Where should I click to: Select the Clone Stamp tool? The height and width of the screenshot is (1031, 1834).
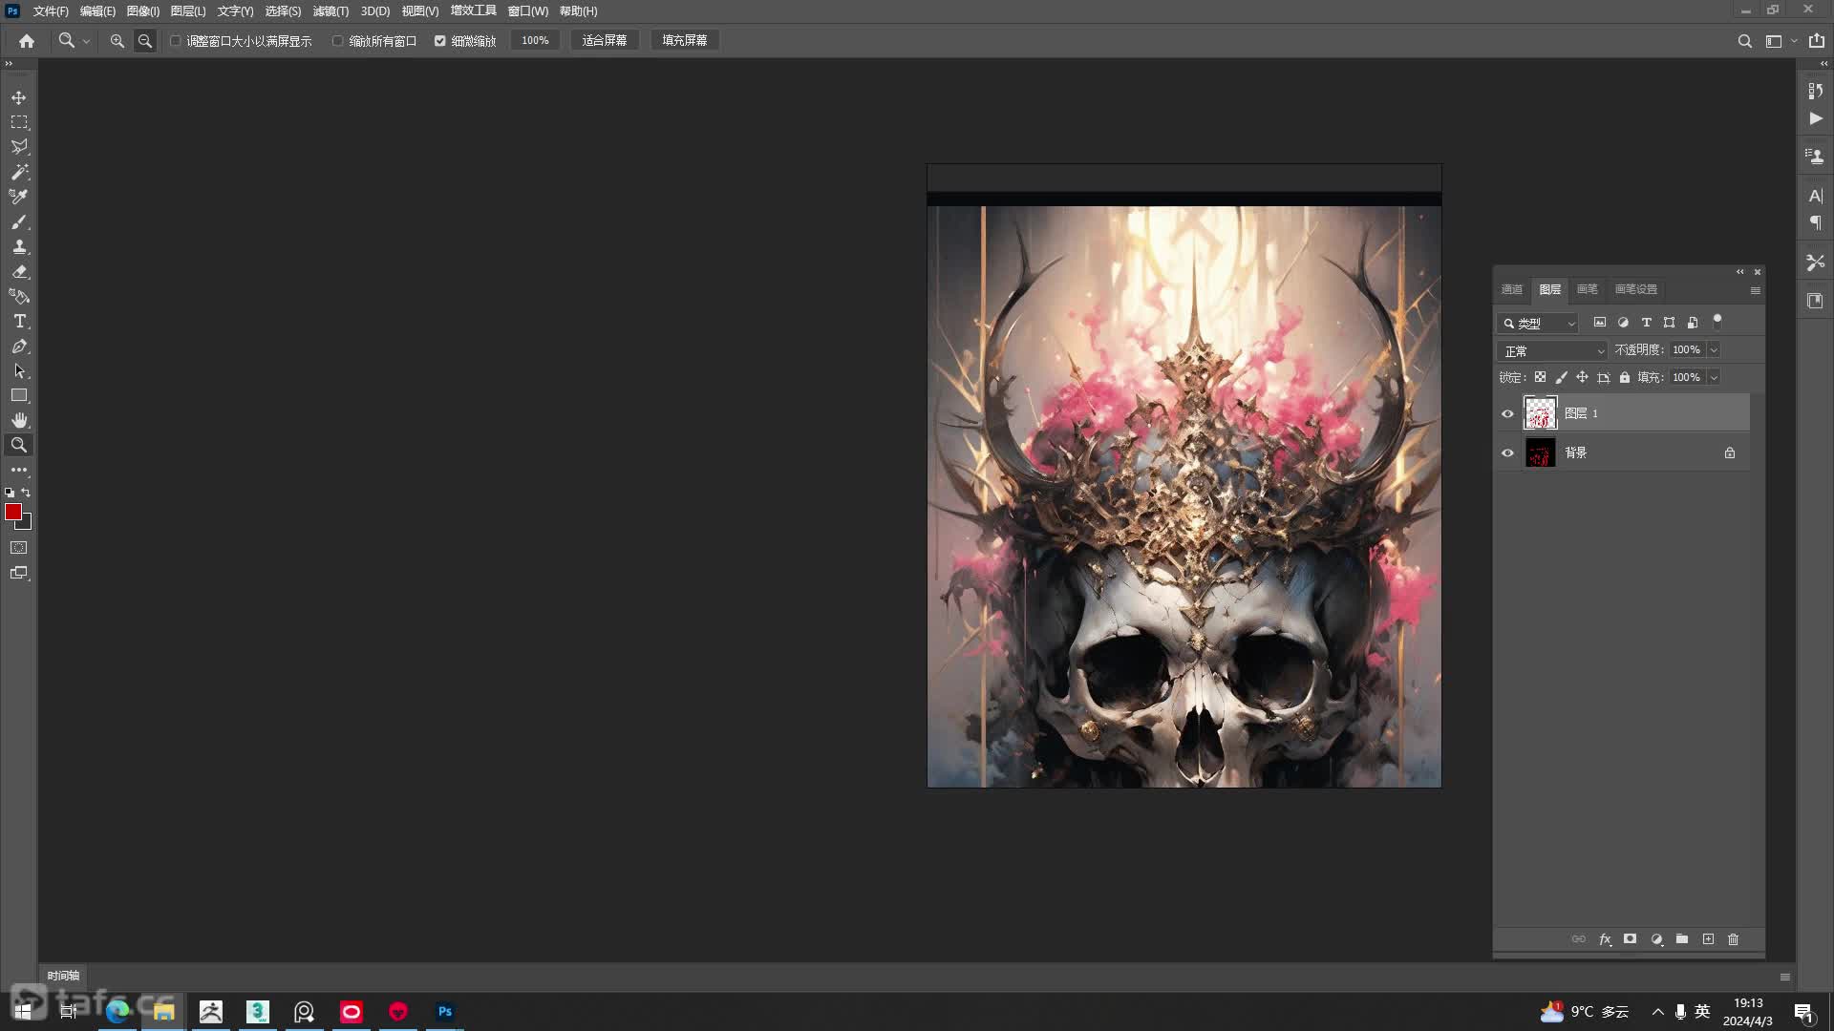point(19,246)
